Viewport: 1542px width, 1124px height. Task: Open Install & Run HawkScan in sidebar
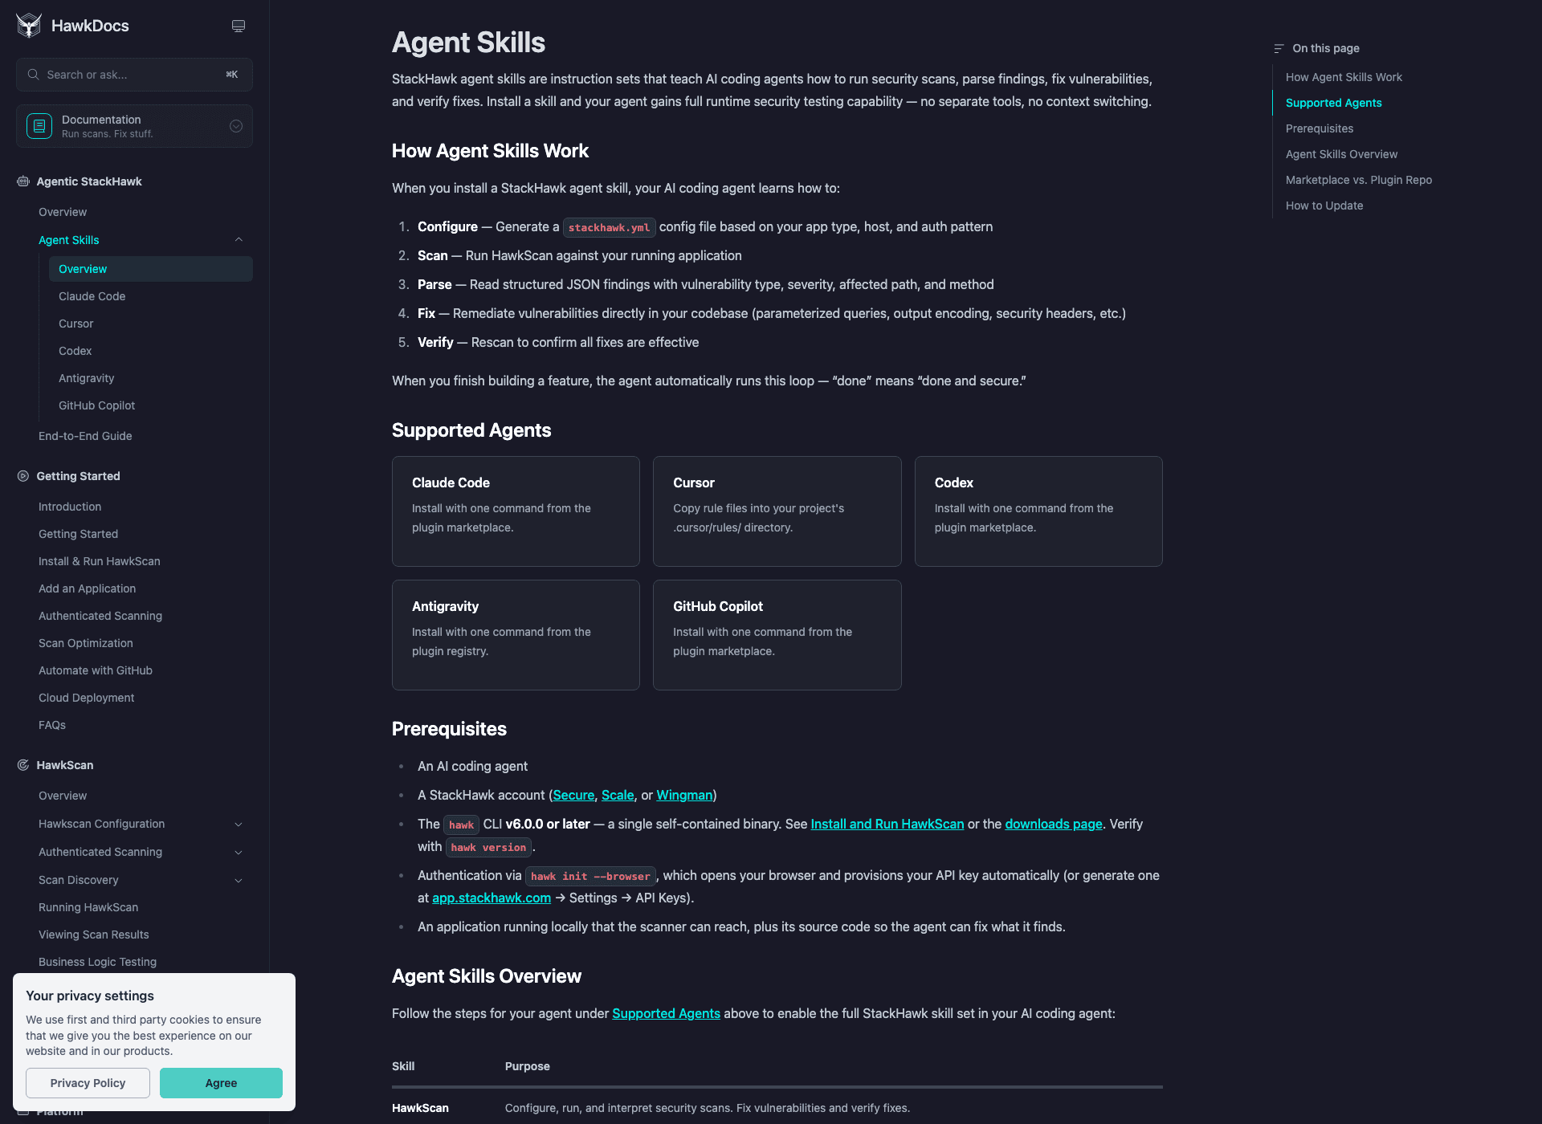coord(100,561)
